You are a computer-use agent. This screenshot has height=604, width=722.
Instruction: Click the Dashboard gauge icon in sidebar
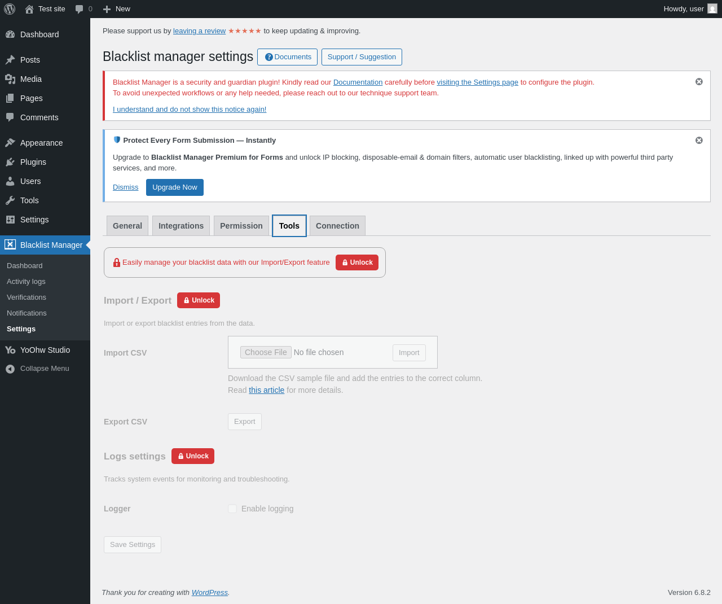[10, 34]
